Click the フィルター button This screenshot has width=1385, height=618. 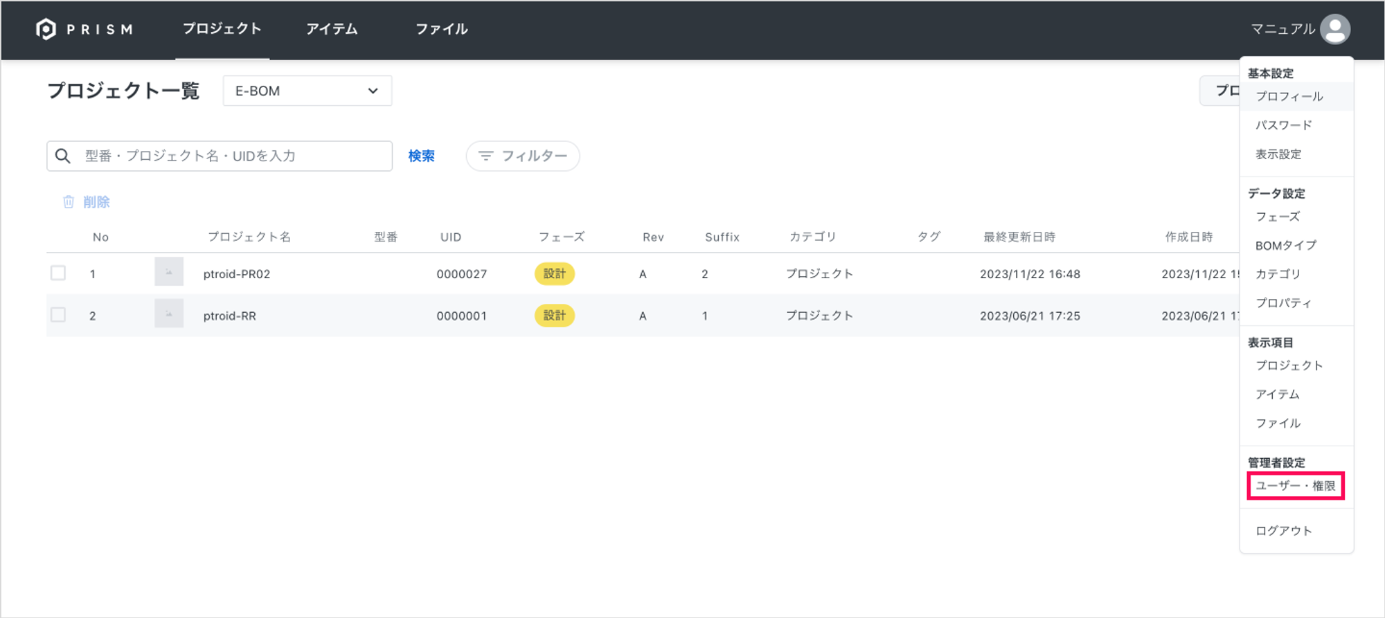click(x=523, y=156)
